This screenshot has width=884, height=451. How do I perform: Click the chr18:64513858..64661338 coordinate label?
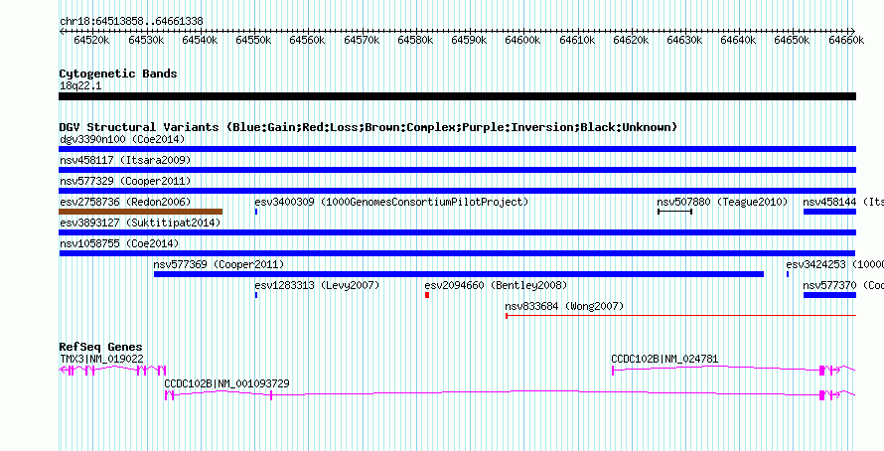pos(131,22)
